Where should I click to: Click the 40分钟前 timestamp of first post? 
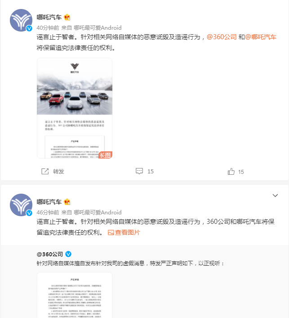point(48,28)
